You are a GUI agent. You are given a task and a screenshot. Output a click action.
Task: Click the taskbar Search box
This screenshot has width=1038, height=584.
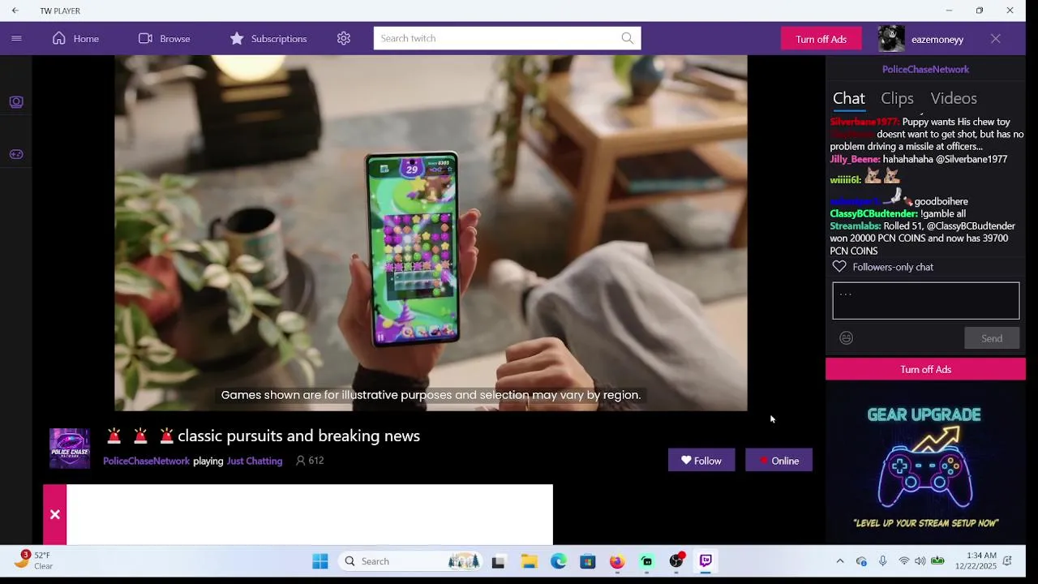click(x=411, y=561)
